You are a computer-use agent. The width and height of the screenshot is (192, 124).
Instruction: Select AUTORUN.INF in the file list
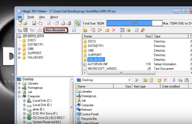tap(98, 64)
